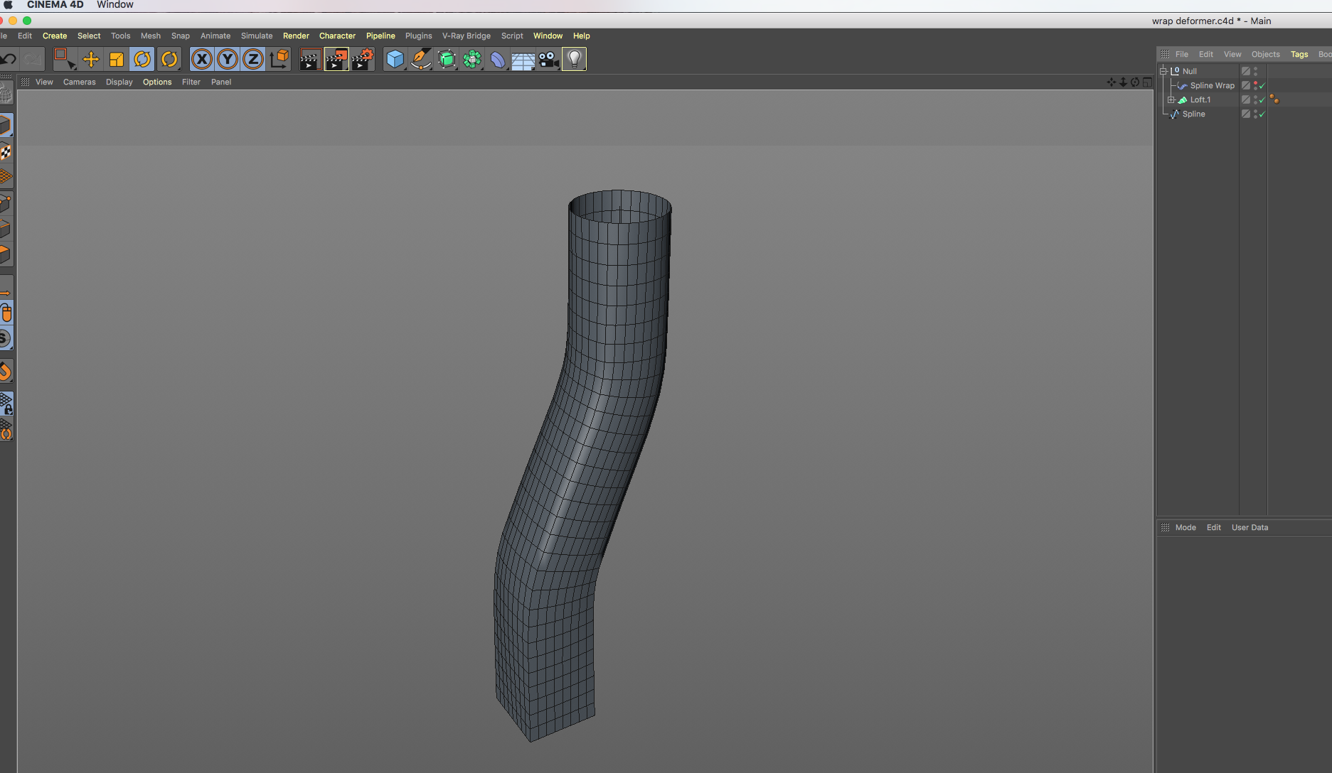This screenshot has height=773, width=1332.
Task: Click the Undo arrow in the toolbar
Action: [8, 59]
